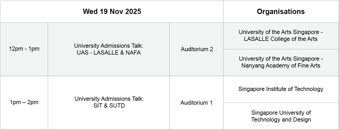This screenshot has height=130, width=339.
Task: Click the Auditorium 1 venue cell
Action: point(197,103)
